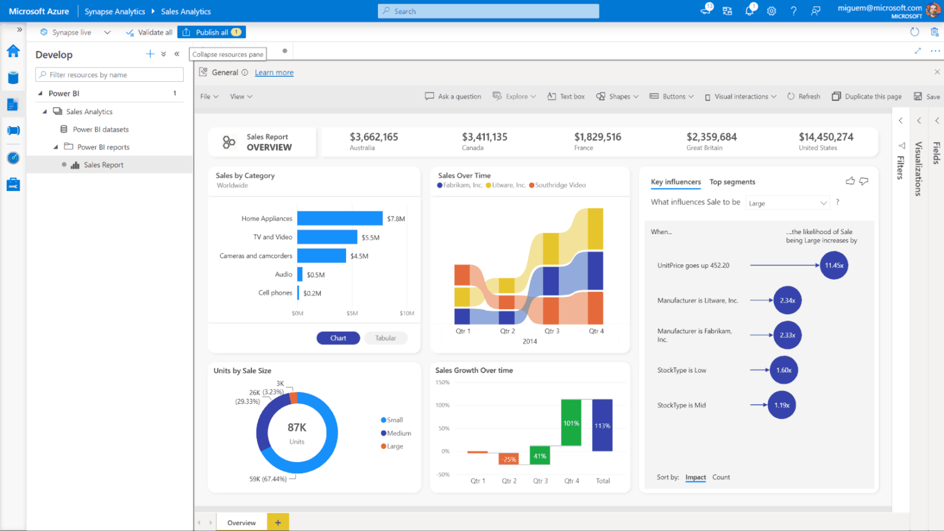The height and width of the screenshot is (531, 944).
Task: Open the View menu in the report
Action: point(240,96)
